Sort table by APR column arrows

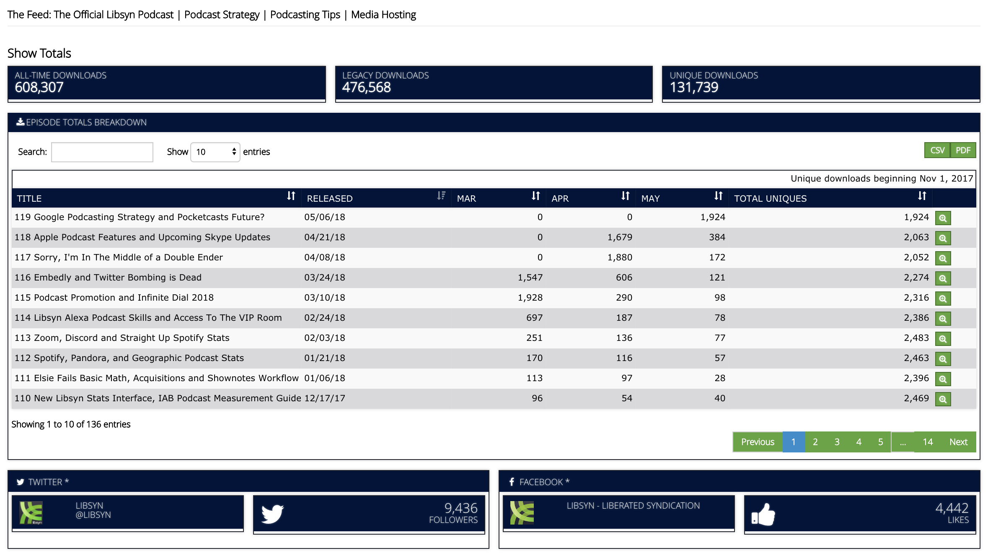pos(625,196)
